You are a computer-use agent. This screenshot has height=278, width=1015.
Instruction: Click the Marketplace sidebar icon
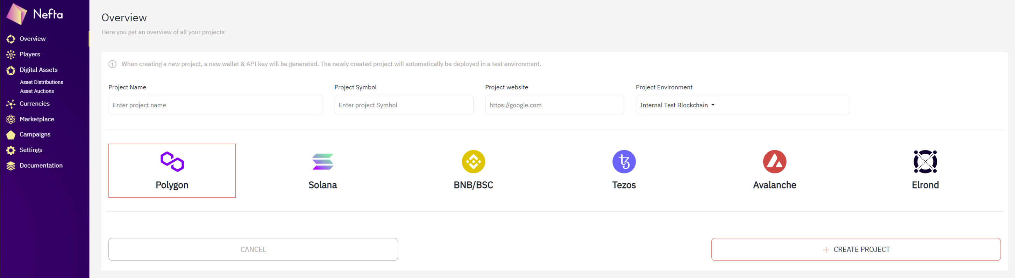click(x=11, y=119)
